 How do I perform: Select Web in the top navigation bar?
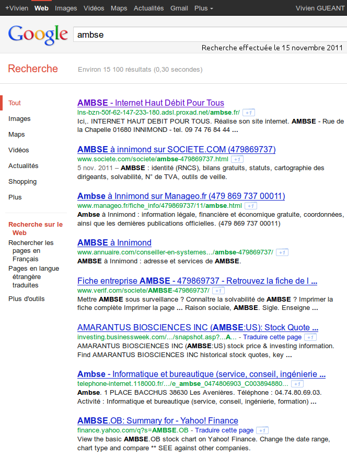point(41,8)
